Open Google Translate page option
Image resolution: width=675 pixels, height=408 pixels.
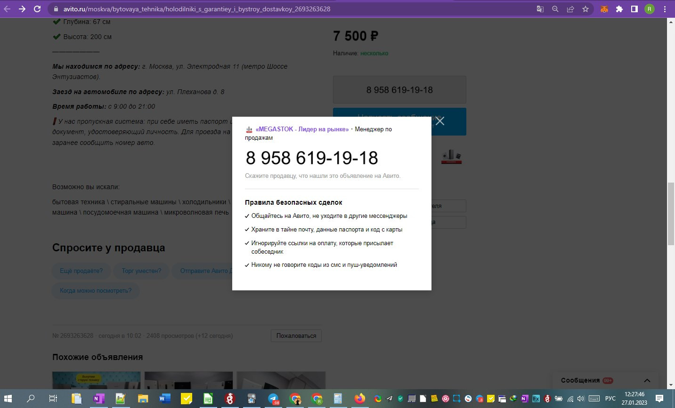tap(540, 9)
